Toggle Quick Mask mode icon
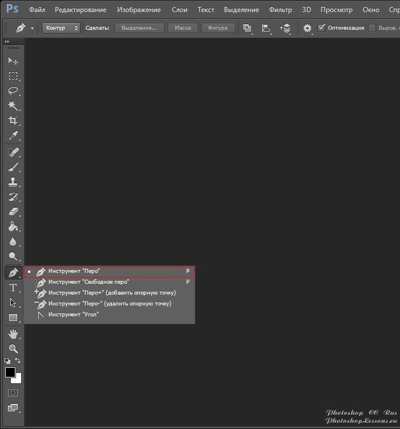400x429 pixels. (x=13, y=393)
